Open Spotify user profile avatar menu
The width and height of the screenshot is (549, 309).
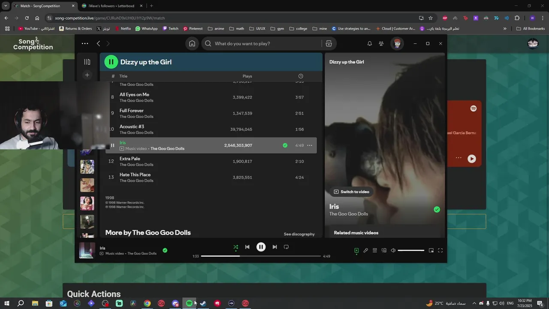(x=397, y=43)
